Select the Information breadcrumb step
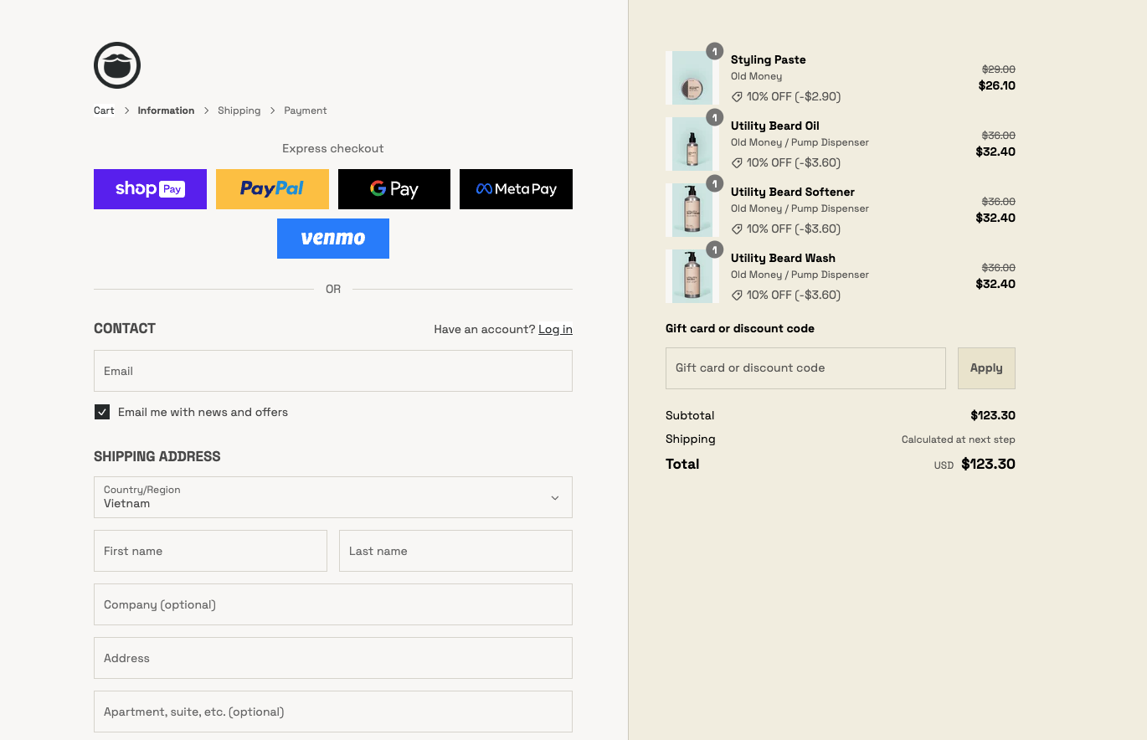 click(166, 110)
